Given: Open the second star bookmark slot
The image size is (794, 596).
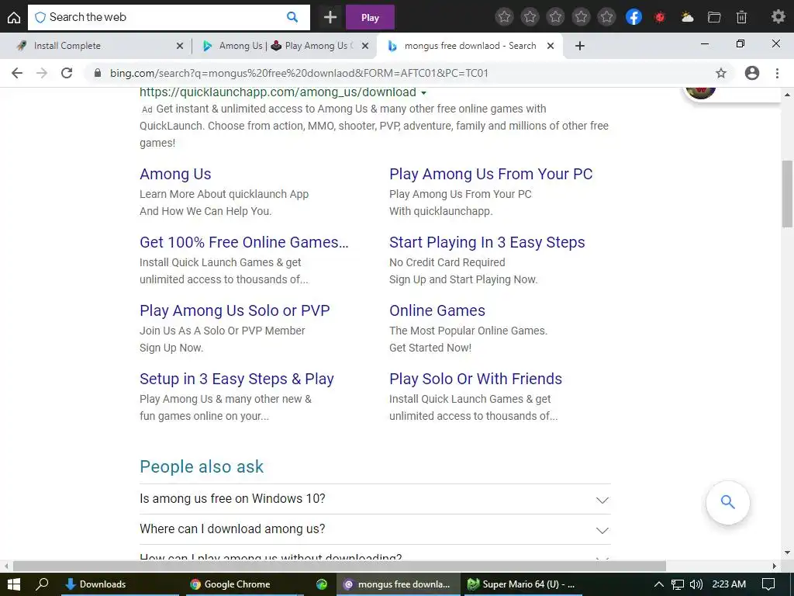Looking at the screenshot, I should (x=530, y=17).
